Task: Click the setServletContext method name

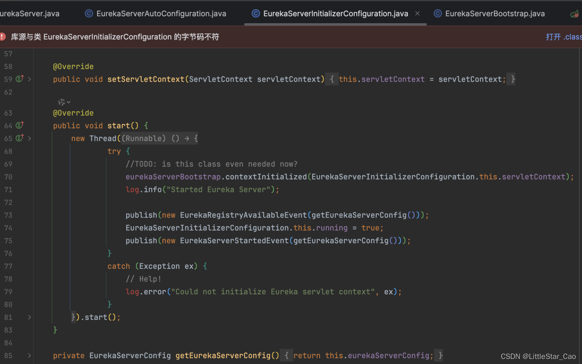Action: pos(146,79)
